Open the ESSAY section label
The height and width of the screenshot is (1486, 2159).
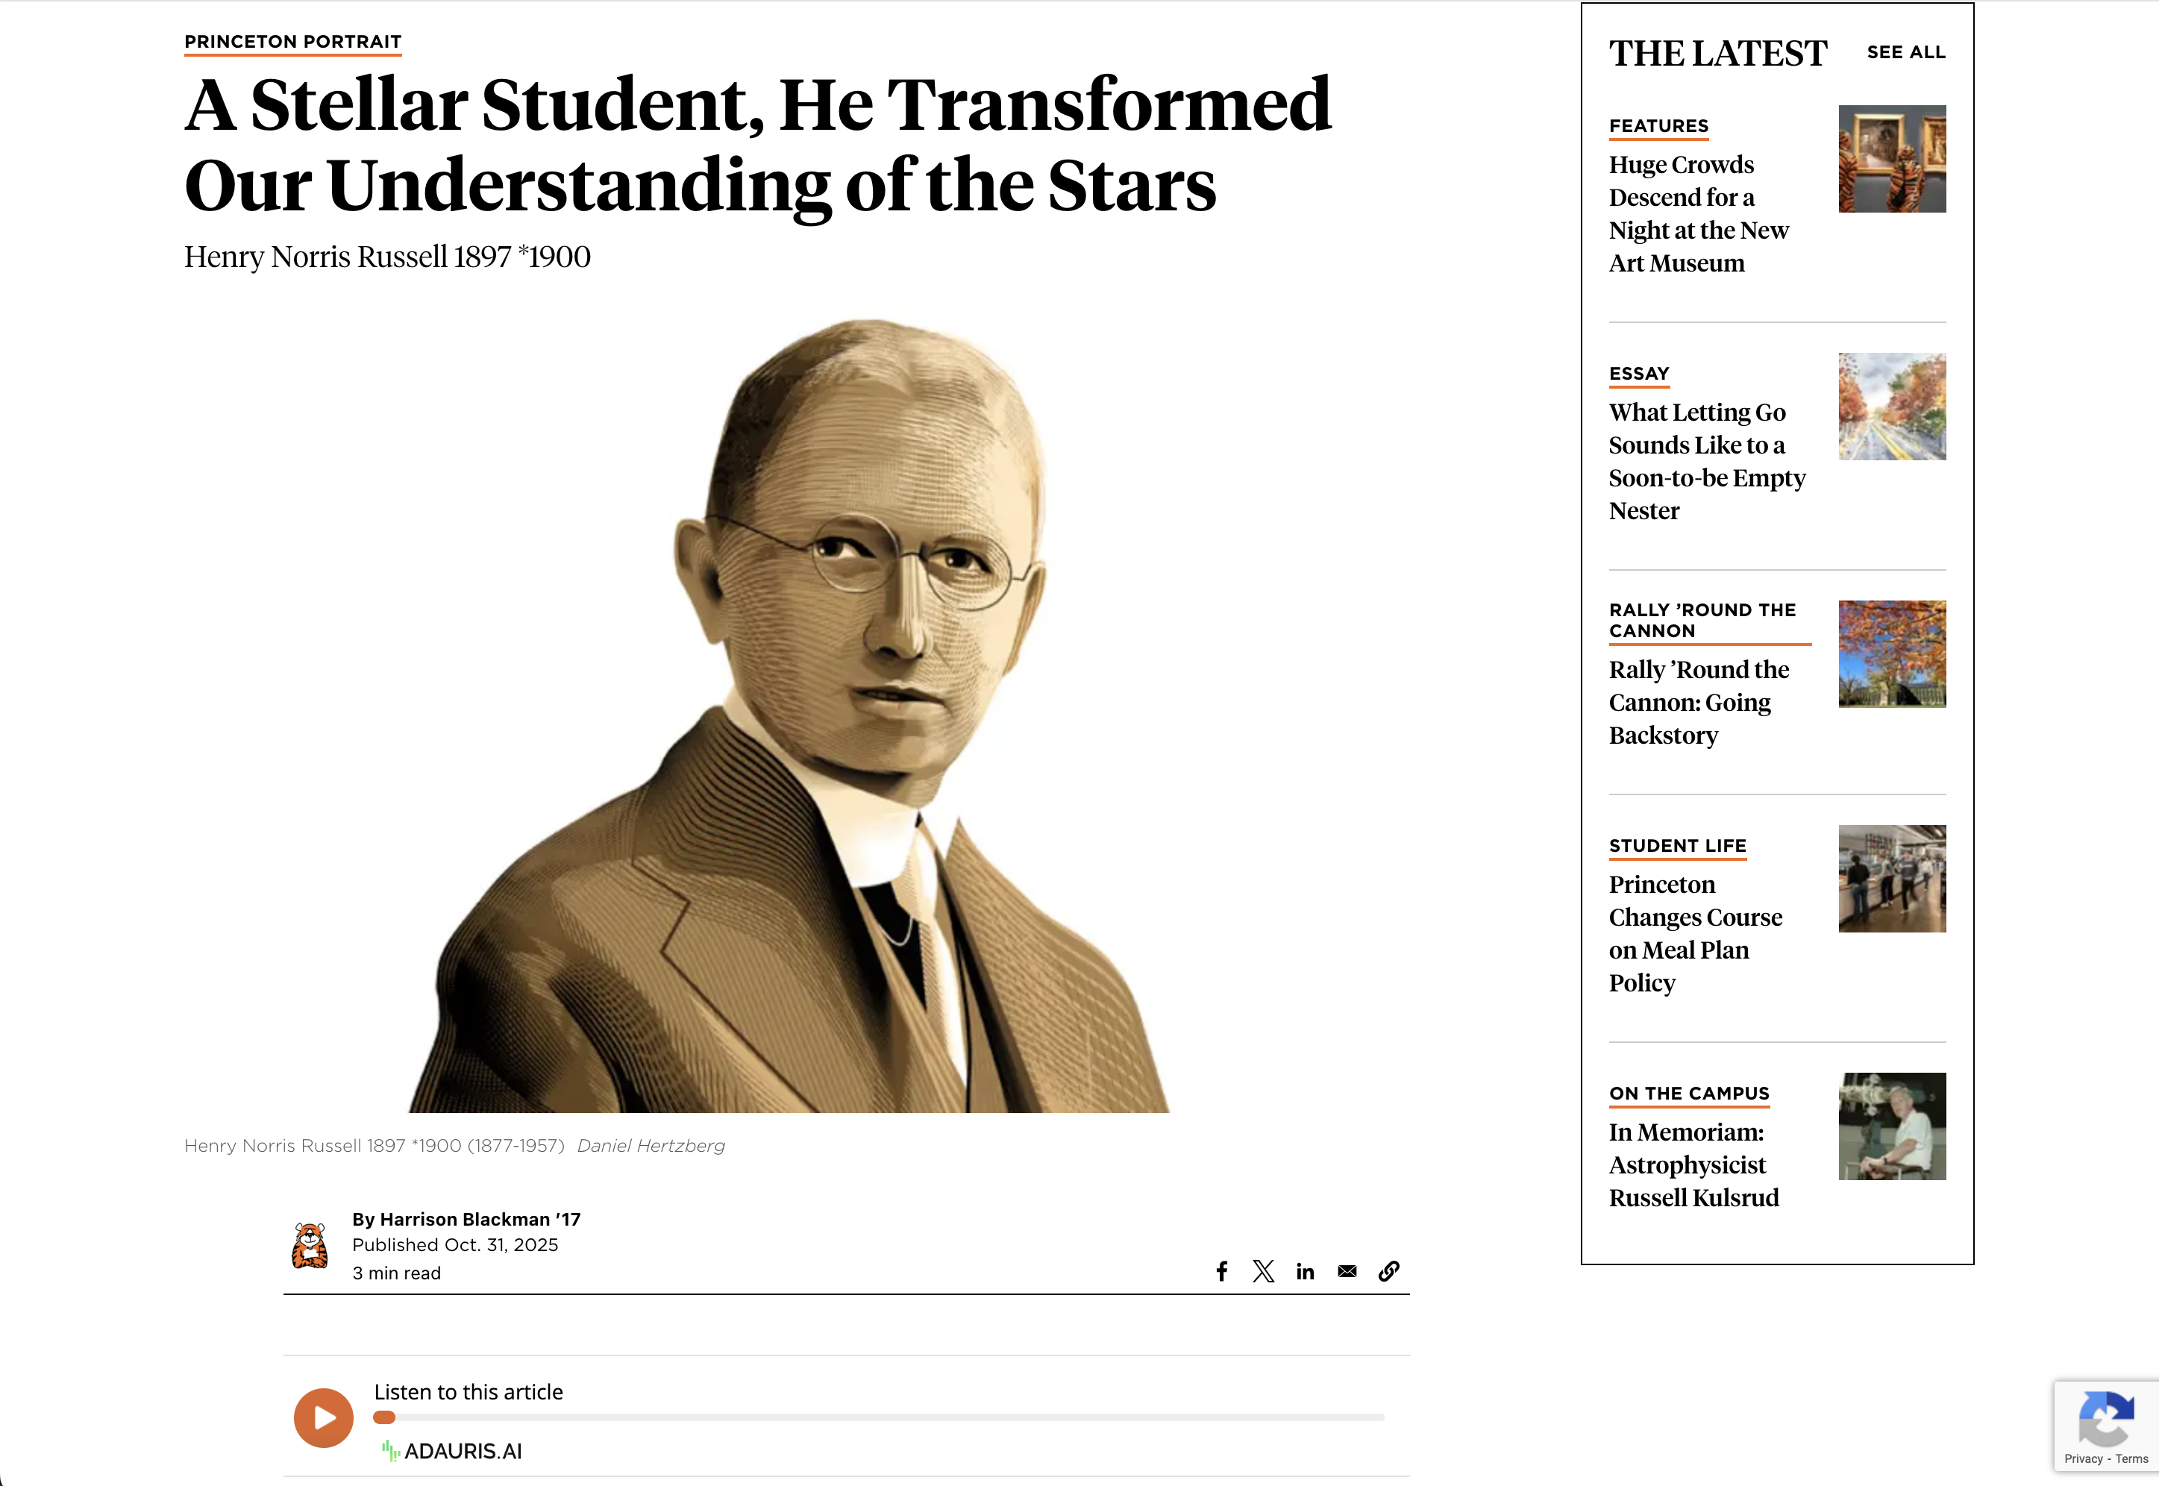pos(1638,373)
